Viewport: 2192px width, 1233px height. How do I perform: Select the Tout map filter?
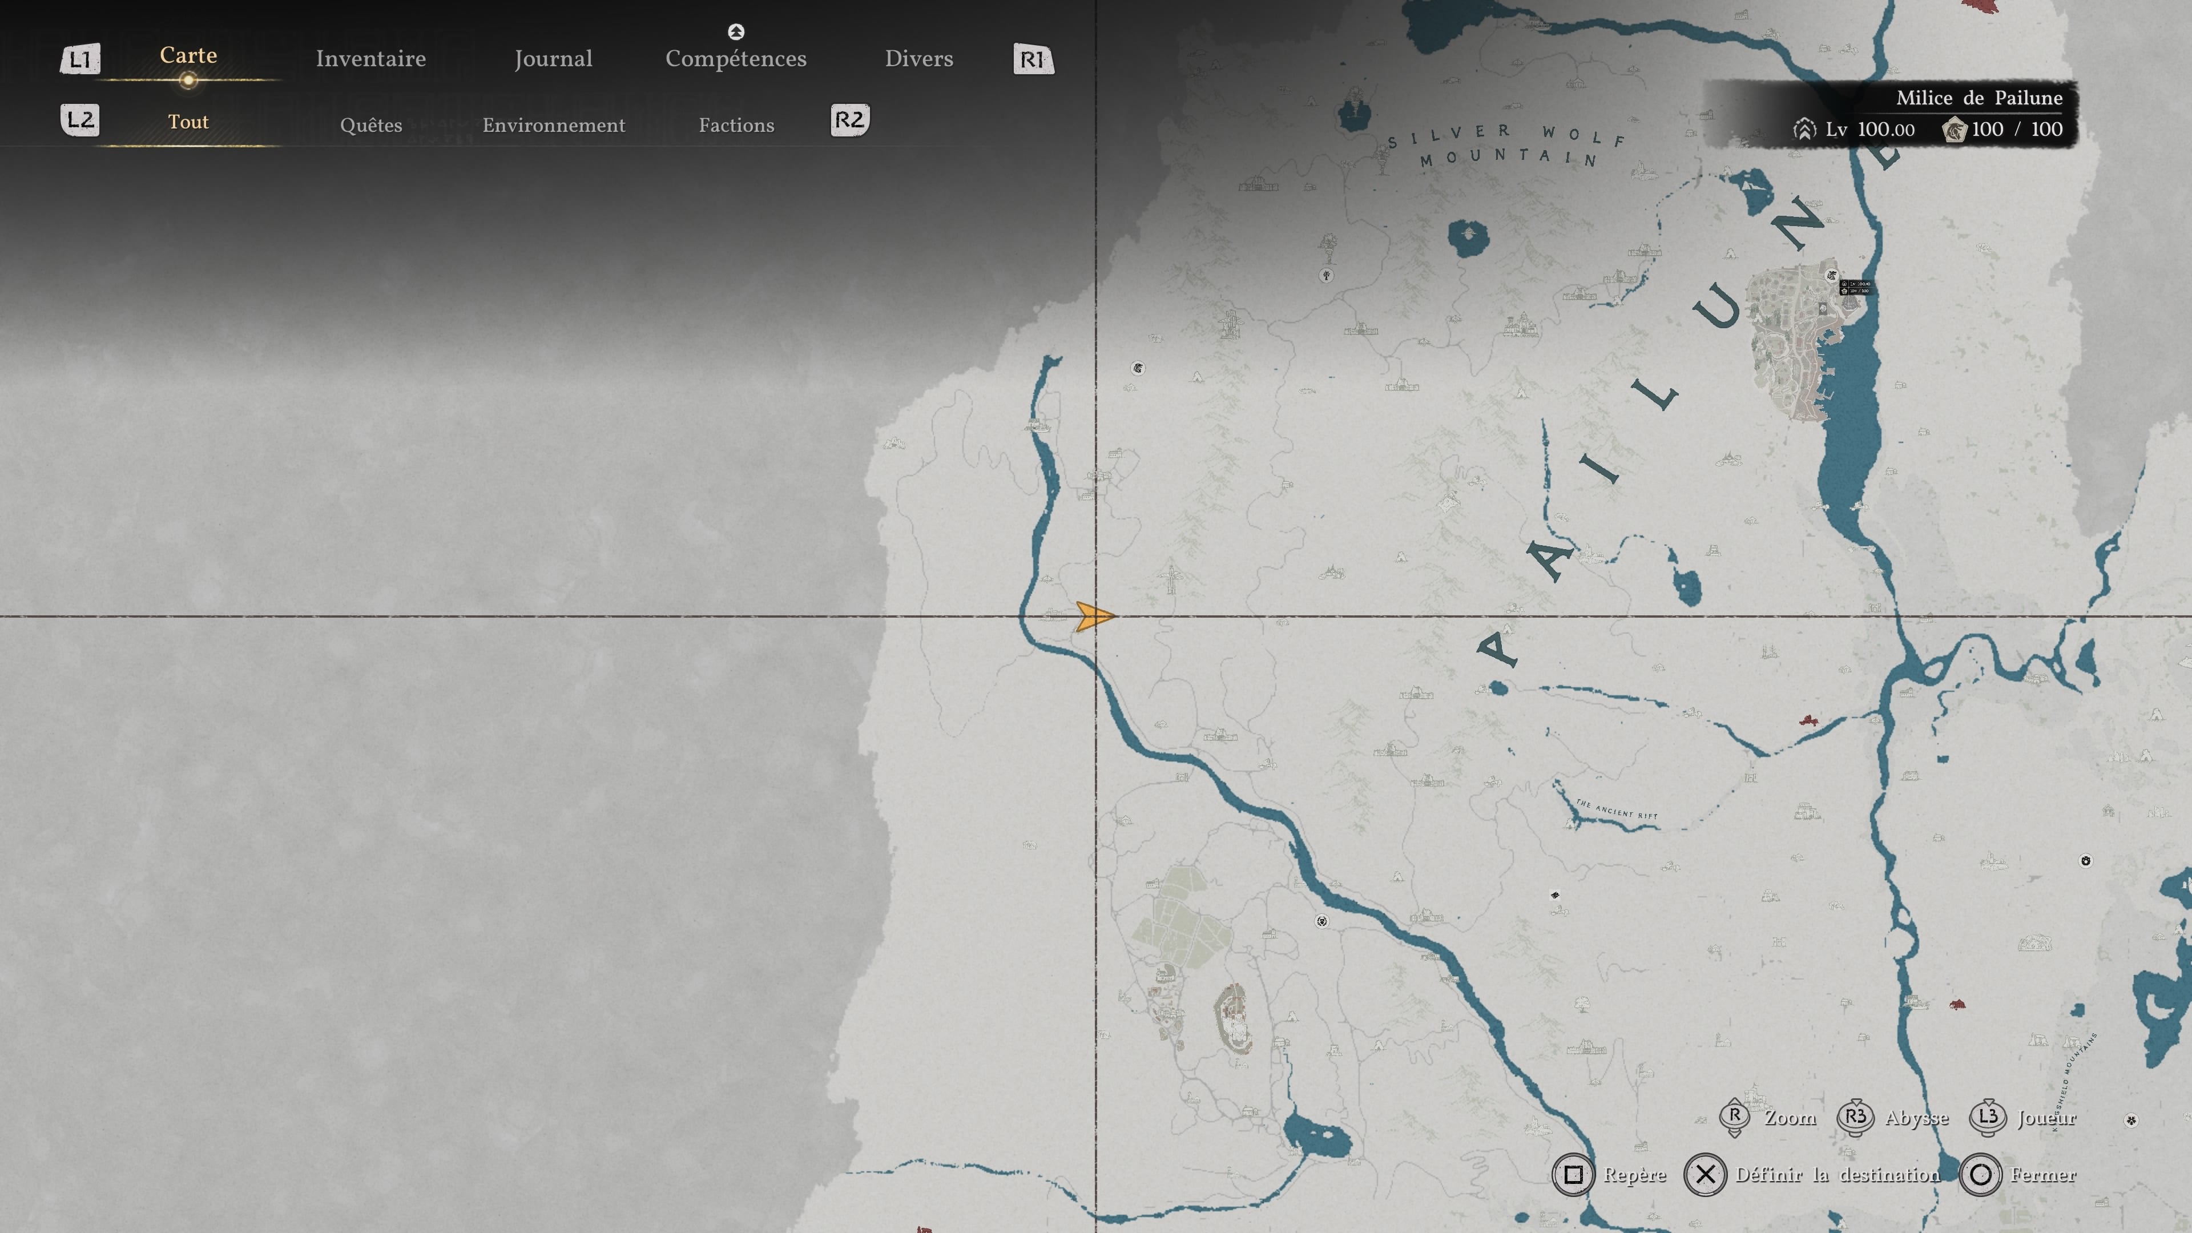[x=188, y=122]
